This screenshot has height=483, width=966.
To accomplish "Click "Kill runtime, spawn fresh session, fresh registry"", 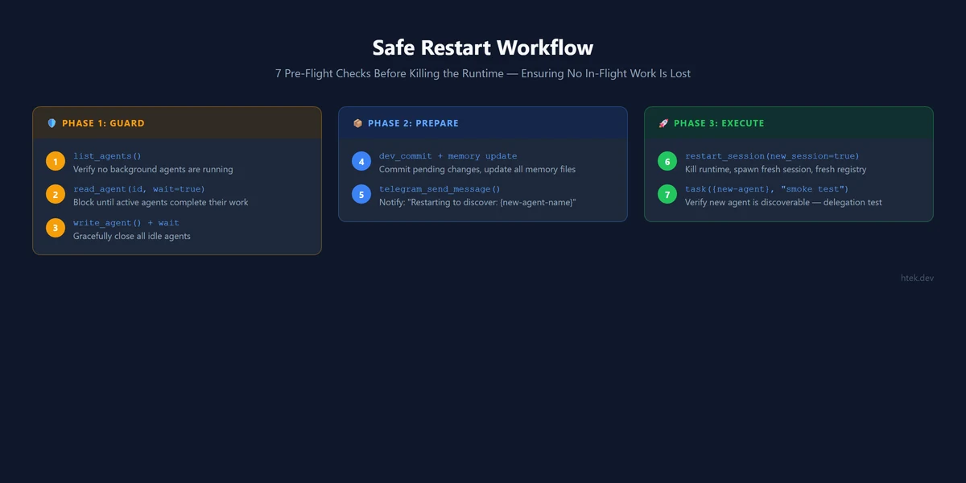I will tap(775, 169).
